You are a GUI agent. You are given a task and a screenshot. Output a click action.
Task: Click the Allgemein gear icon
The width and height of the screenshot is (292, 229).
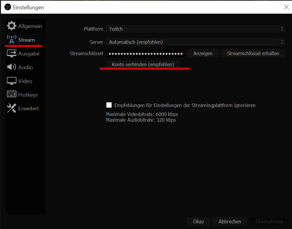coord(11,26)
